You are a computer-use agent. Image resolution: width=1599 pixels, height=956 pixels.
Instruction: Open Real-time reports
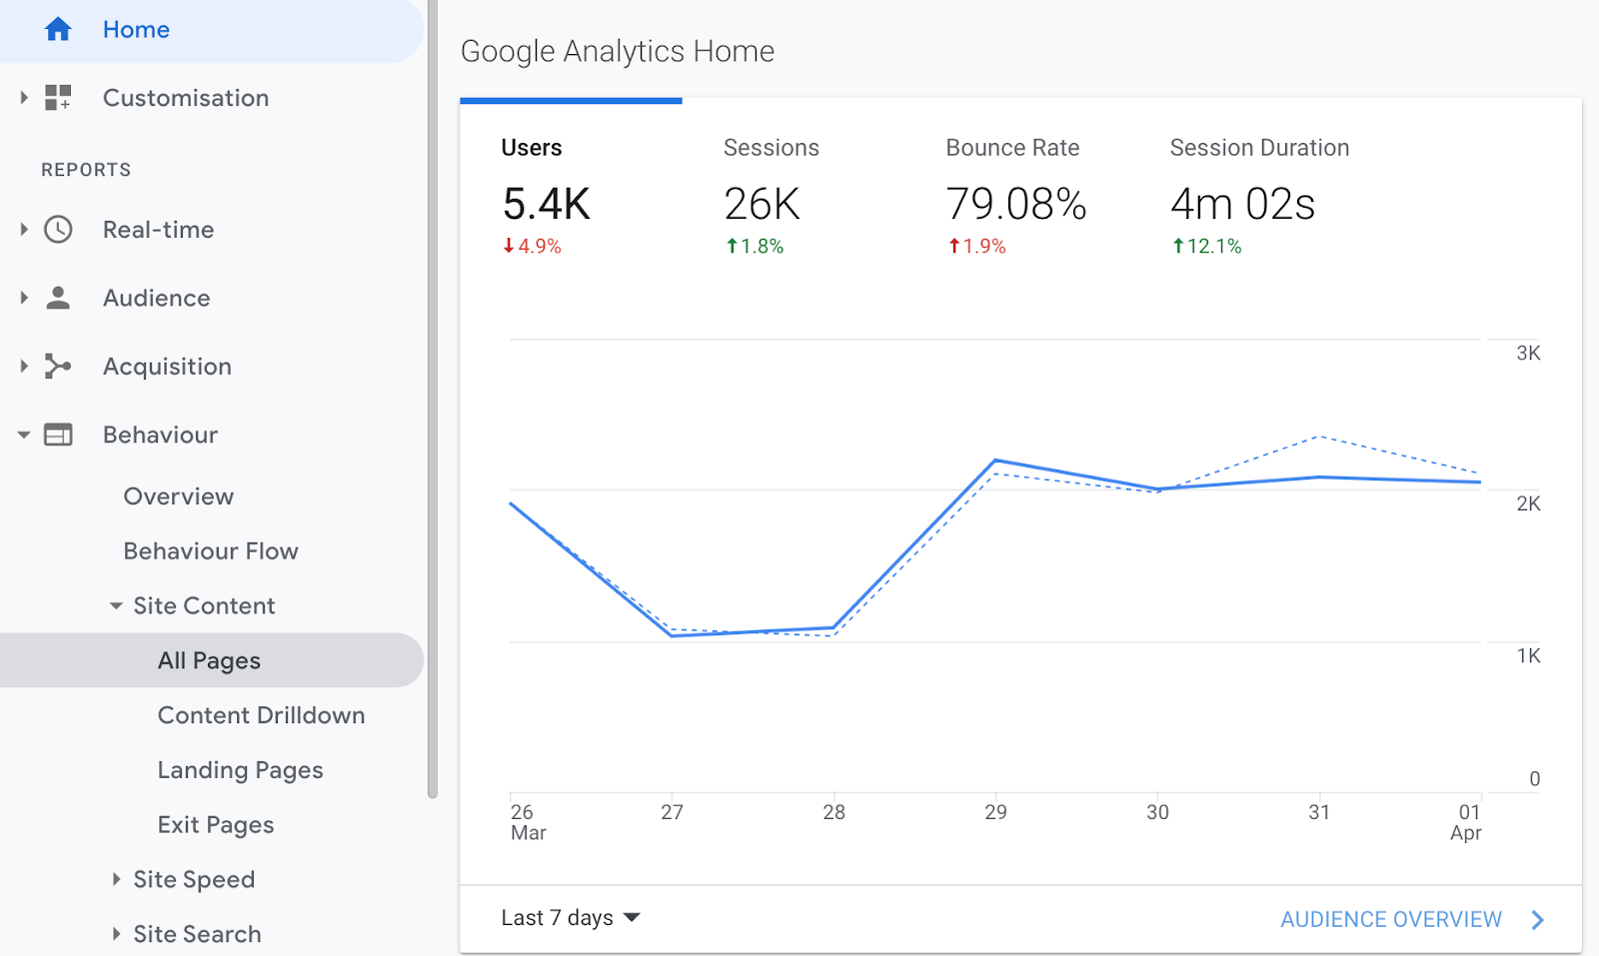[x=158, y=230]
